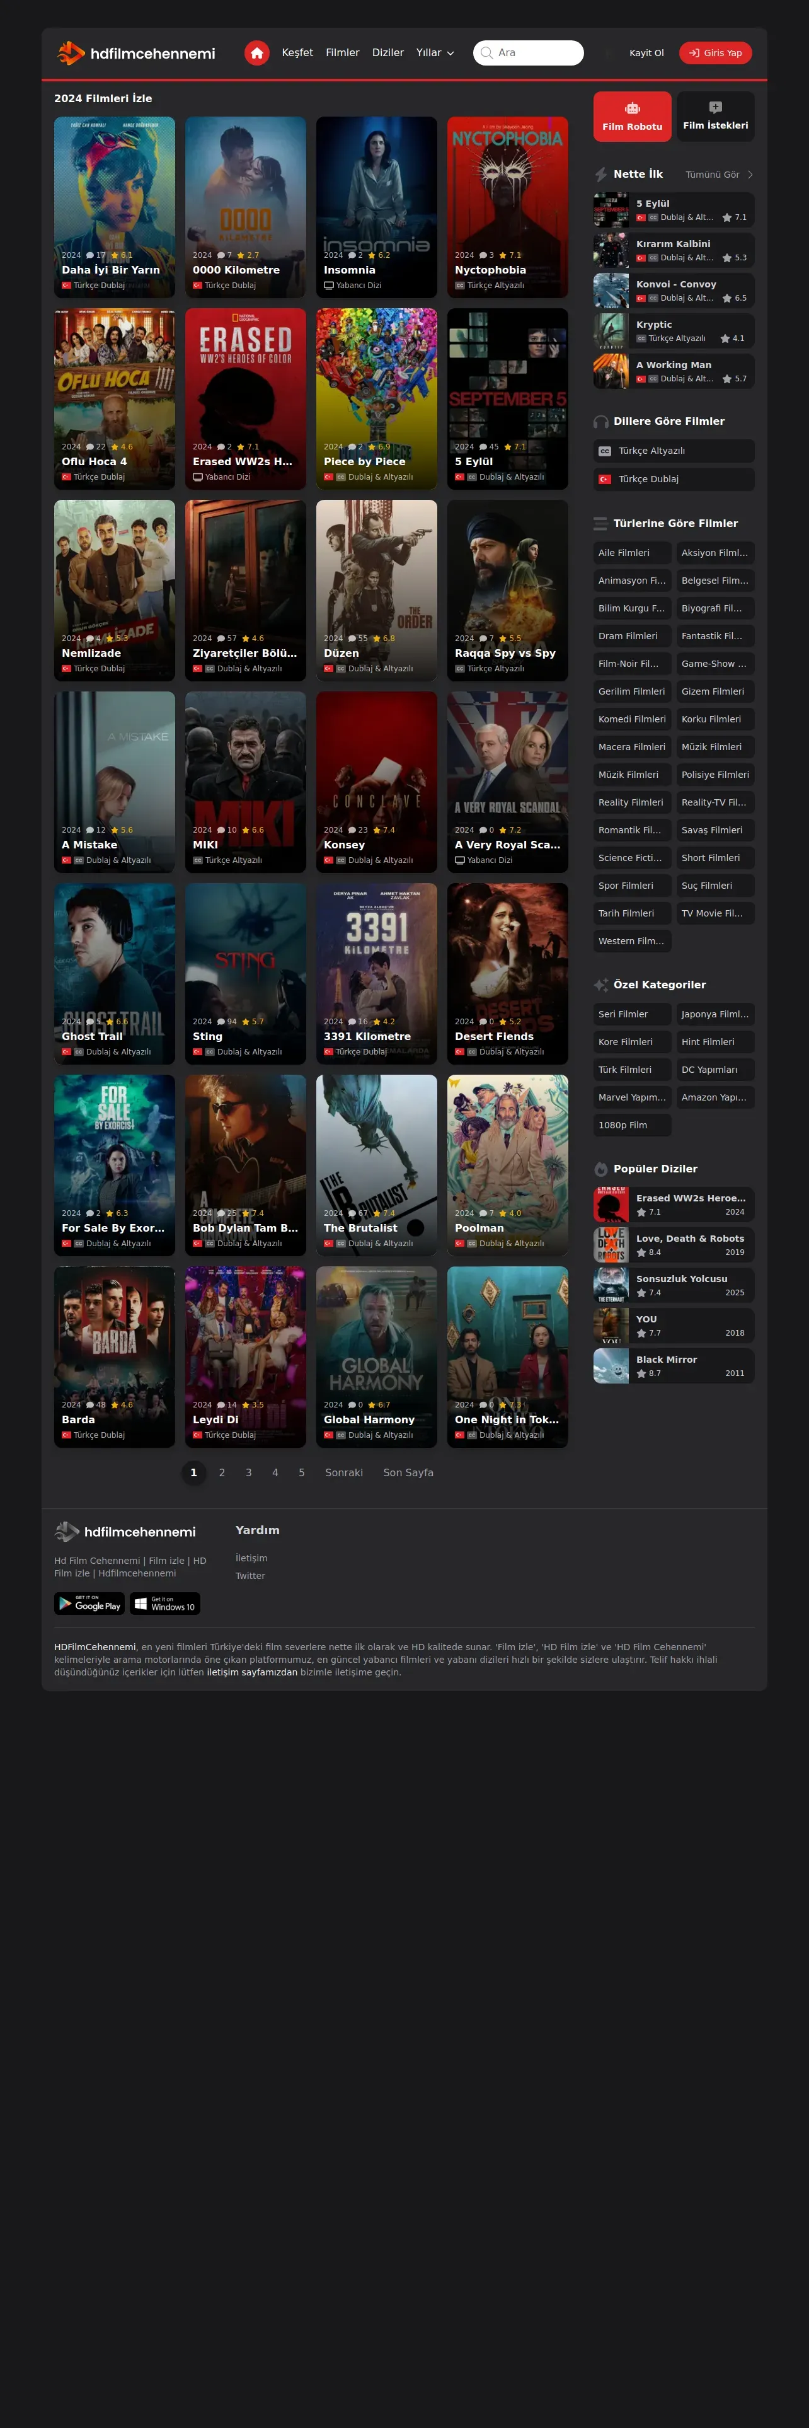Click the Tümünü Gör chevron link
This screenshot has width=809, height=2428.
[720, 175]
